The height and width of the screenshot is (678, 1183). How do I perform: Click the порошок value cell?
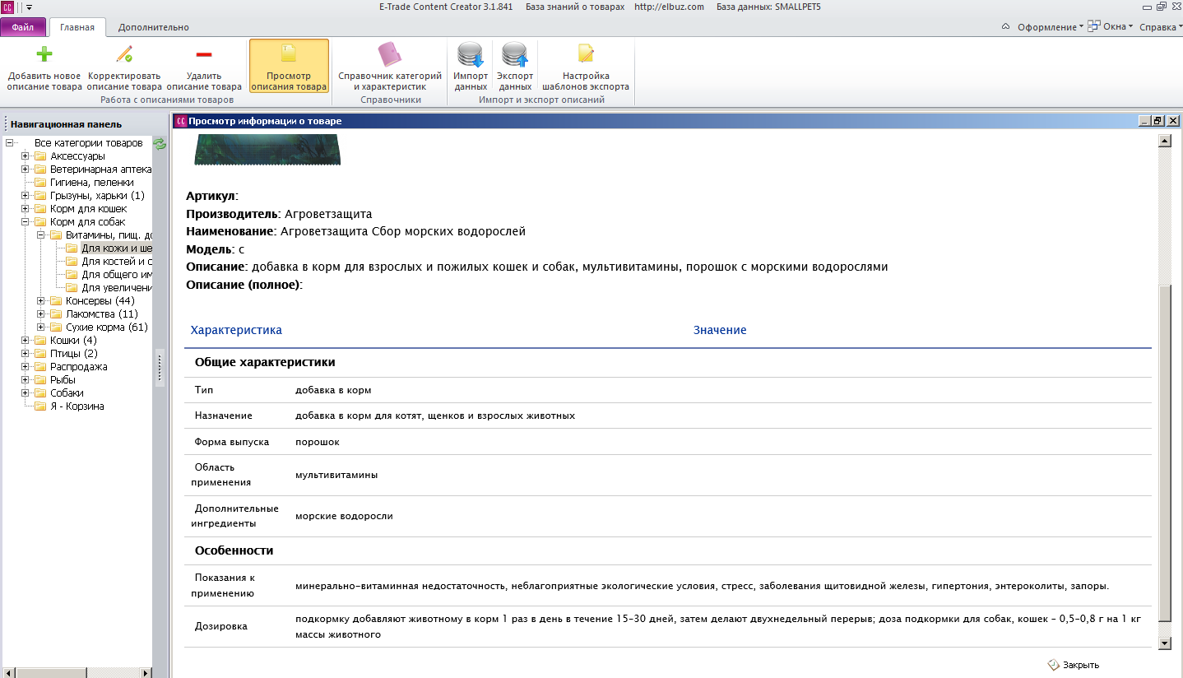(318, 442)
